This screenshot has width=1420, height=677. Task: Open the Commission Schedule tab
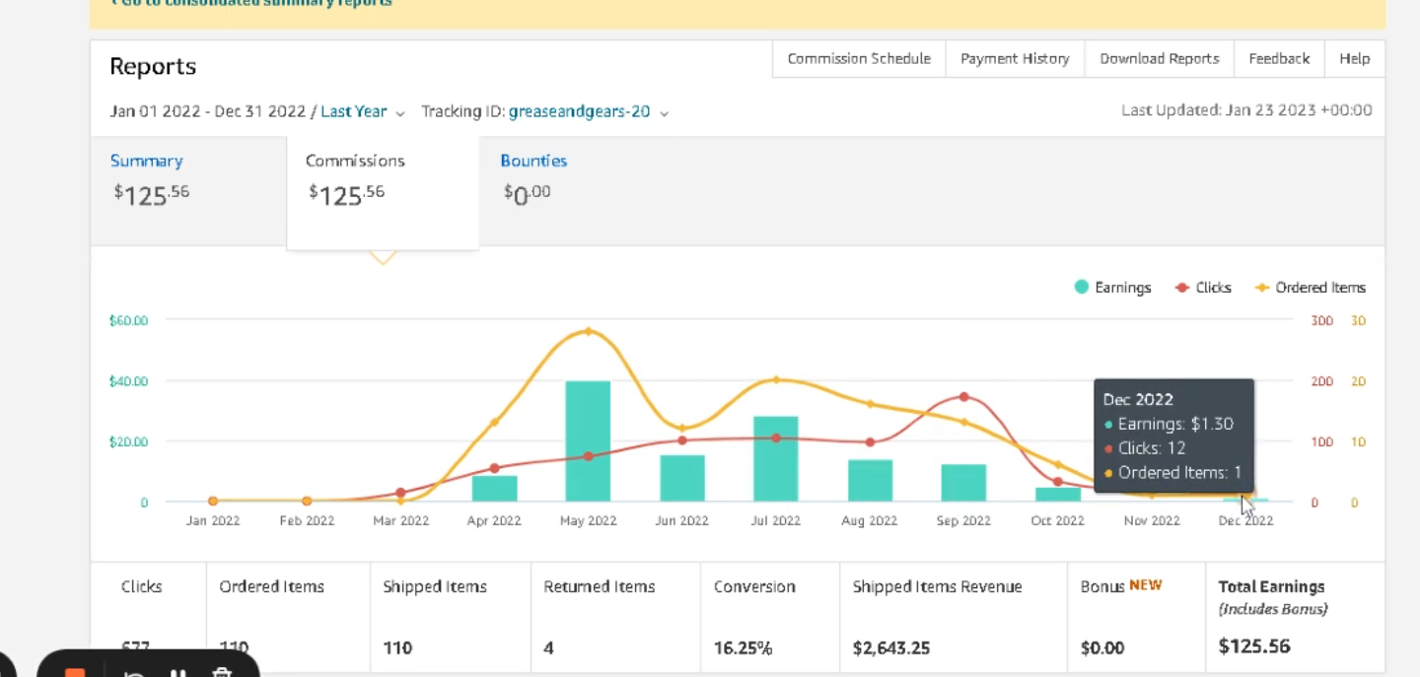(859, 59)
